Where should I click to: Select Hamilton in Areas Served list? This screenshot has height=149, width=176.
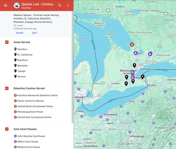(x=21, y=49)
